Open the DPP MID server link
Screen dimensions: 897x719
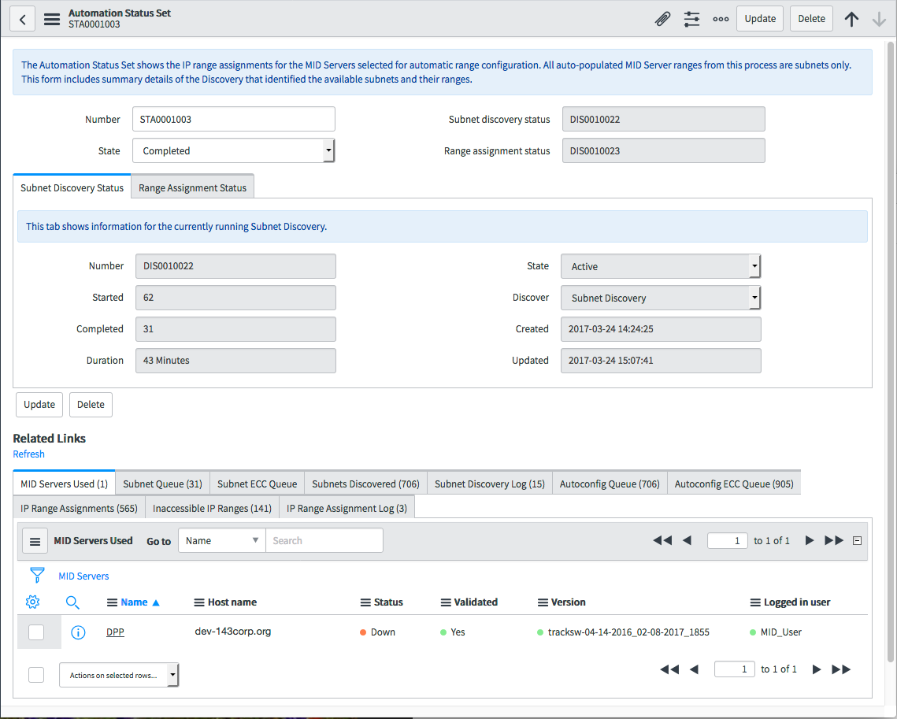point(115,632)
